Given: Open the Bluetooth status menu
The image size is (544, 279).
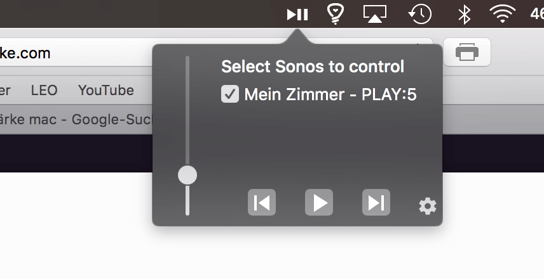Looking at the screenshot, I should [x=464, y=15].
